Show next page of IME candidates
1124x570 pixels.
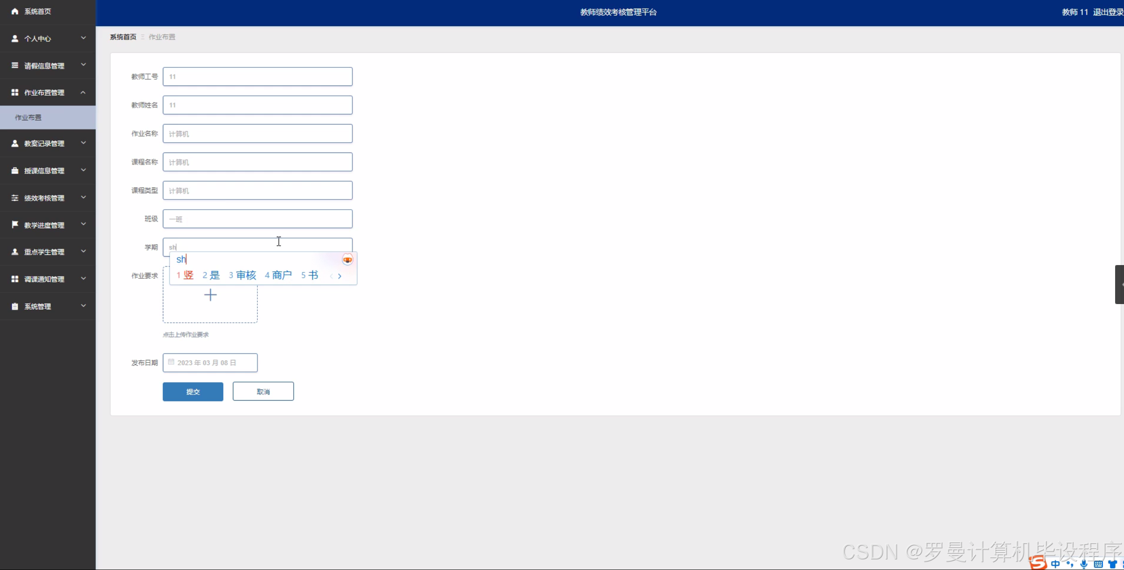pyautogui.click(x=340, y=276)
